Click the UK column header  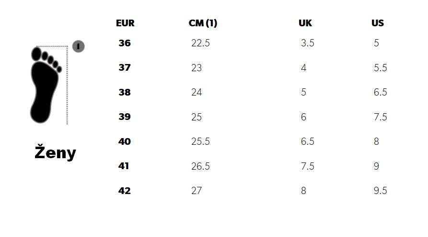(x=305, y=23)
